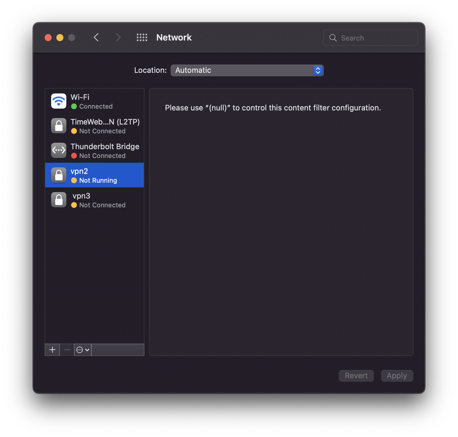Image resolution: width=458 pixels, height=437 pixels.
Task: Click the vpn2 lock icon
Action: [59, 175]
